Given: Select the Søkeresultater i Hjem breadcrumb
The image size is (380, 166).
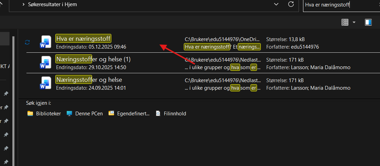Looking at the screenshot, I should [53, 4].
